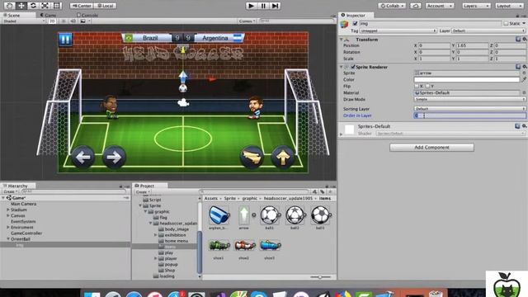This screenshot has width=528, height=297.
Task: Open the Layer dropdown in Inspector
Action: click(x=488, y=31)
